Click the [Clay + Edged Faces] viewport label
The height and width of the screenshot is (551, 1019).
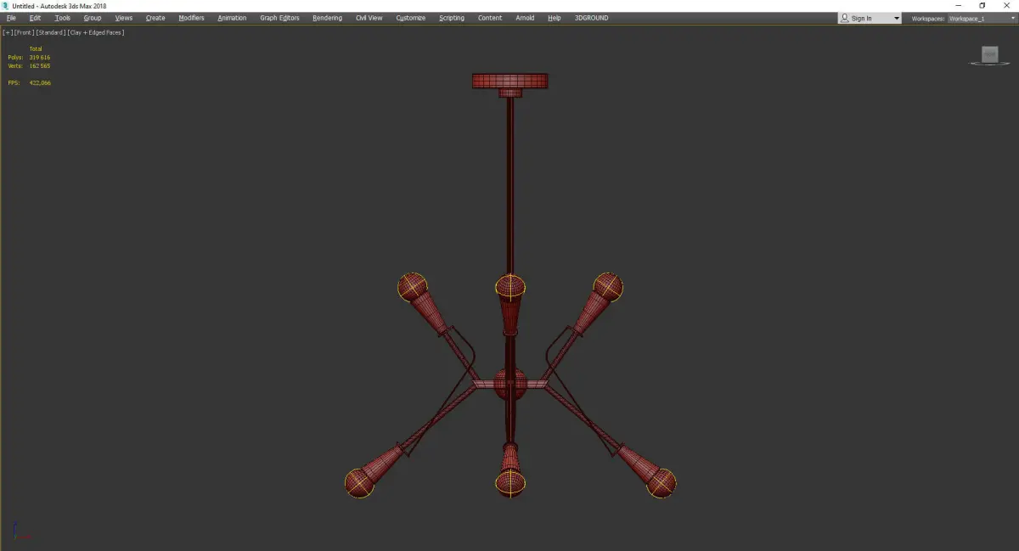[x=96, y=32]
